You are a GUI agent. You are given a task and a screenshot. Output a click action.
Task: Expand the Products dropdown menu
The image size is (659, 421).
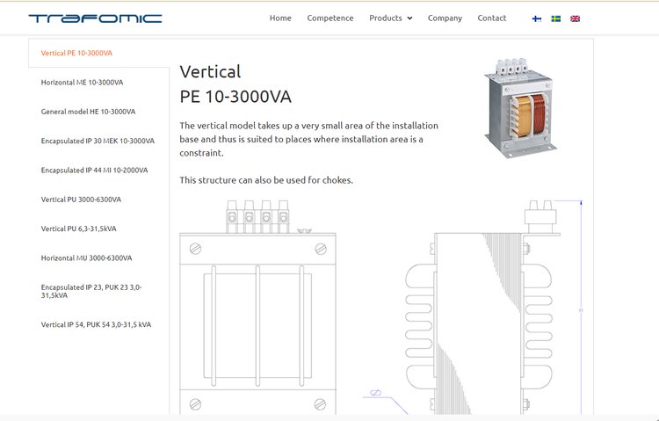[390, 18]
